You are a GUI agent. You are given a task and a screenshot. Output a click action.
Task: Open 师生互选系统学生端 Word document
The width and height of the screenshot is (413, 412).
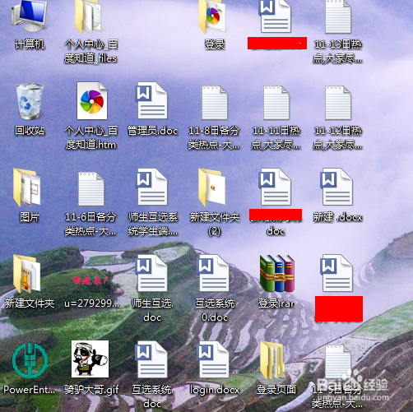click(151, 187)
